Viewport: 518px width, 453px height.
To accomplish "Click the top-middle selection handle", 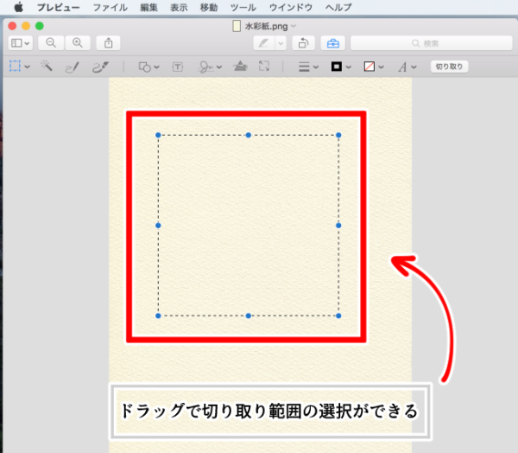I will 249,135.
